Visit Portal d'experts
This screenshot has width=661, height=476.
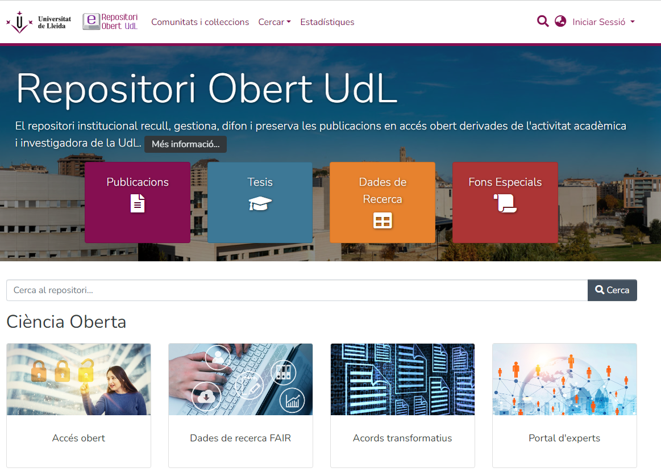tap(564, 438)
